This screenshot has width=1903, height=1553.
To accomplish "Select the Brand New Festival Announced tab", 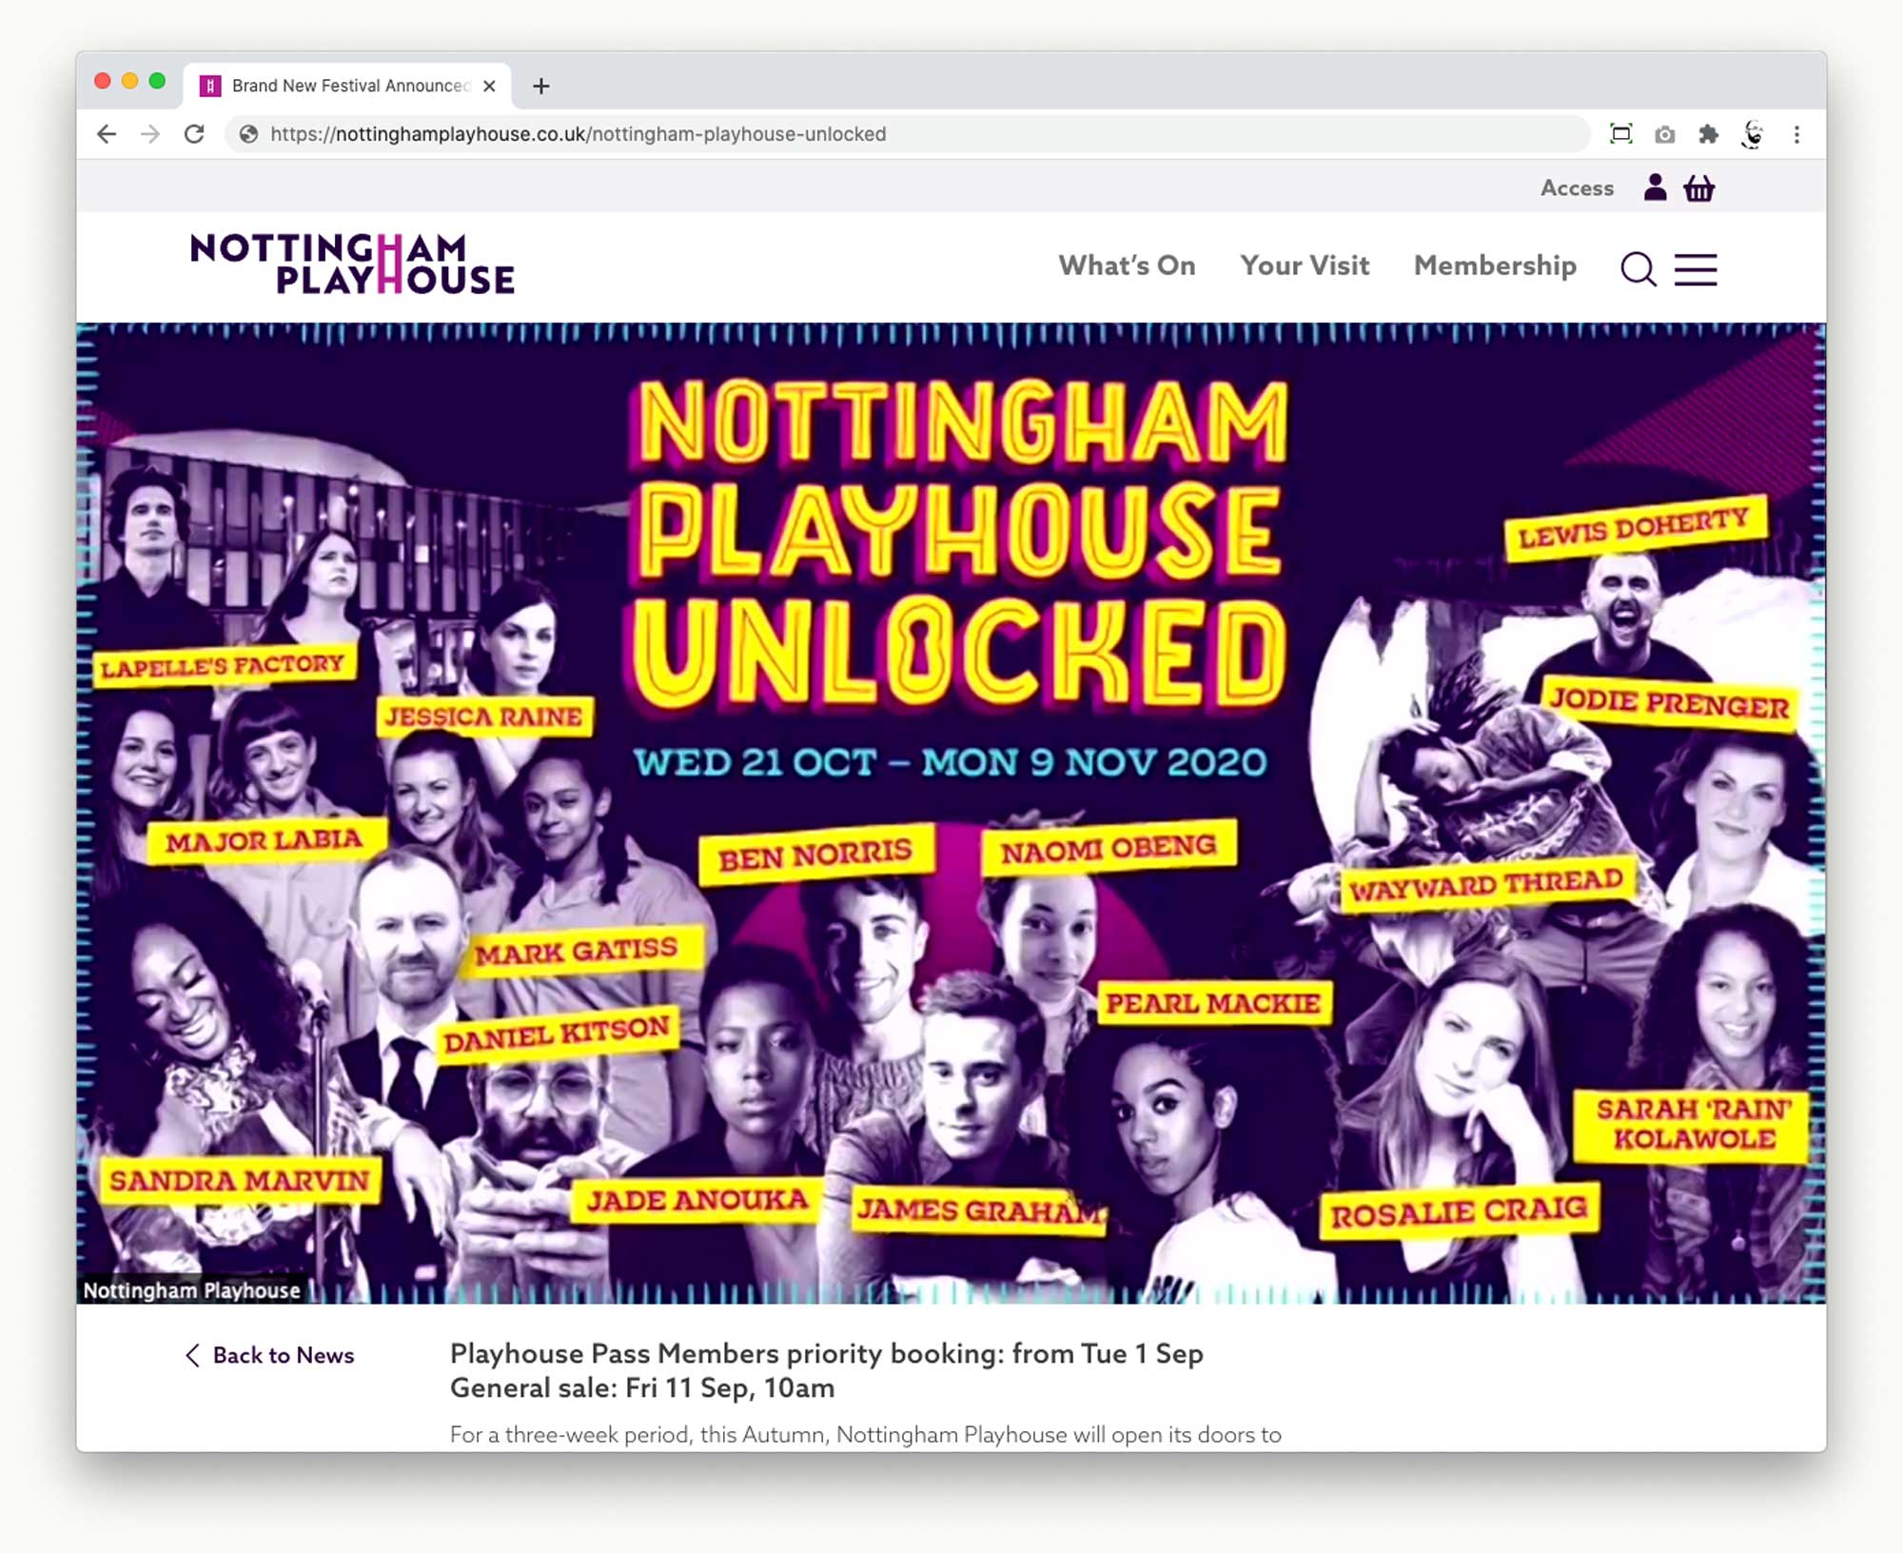I will pyautogui.click(x=347, y=86).
